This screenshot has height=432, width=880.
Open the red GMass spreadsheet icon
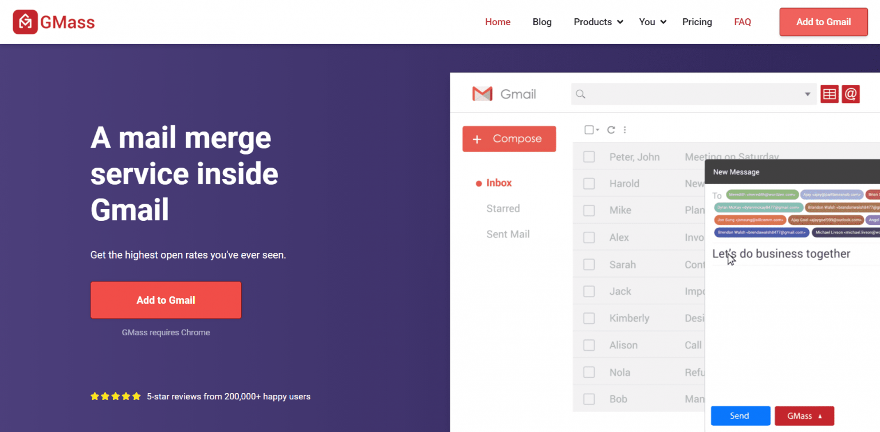829,94
